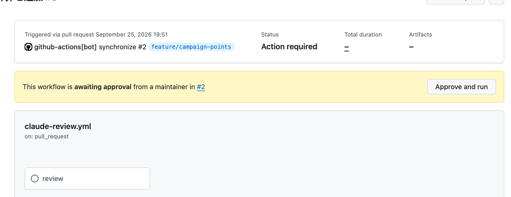Click the Artifacts heading label
The width and height of the screenshot is (511, 197).
[x=420, y=34]
